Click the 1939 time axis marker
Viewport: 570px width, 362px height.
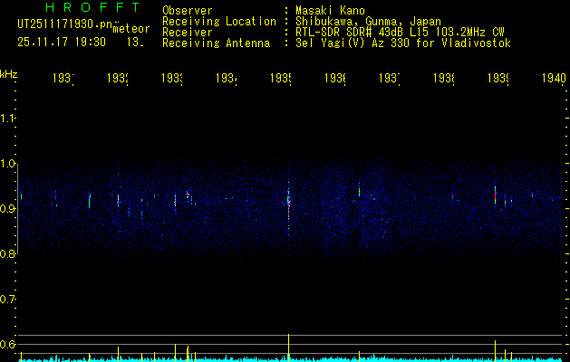(498, 78)
